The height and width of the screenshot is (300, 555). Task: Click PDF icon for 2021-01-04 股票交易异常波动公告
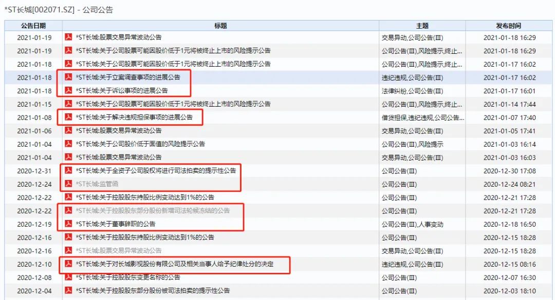click(68, 157)
